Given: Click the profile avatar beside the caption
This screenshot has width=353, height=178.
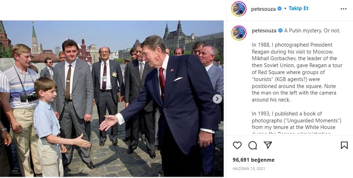Looking at the screenshot, I should (239, 33).
